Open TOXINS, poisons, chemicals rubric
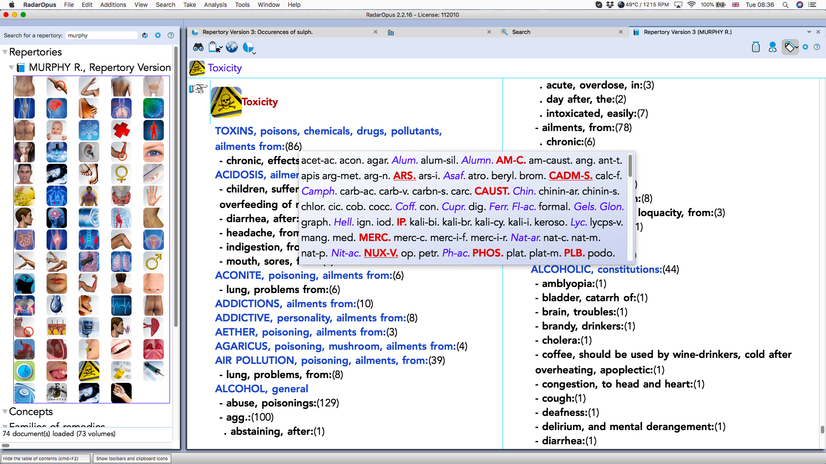 click(328, 138)
